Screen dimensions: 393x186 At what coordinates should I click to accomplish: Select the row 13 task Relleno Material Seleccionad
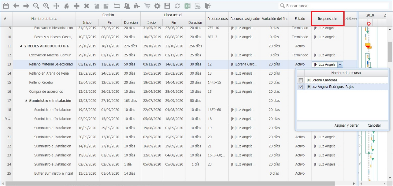(51, 64)
